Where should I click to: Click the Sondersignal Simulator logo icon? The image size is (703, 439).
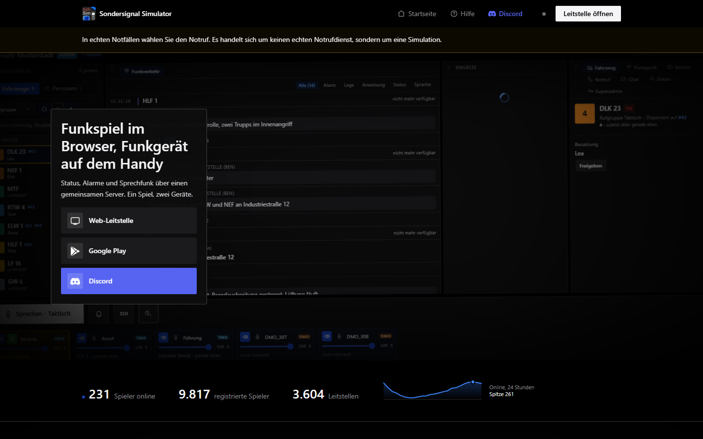pos(89,14)
